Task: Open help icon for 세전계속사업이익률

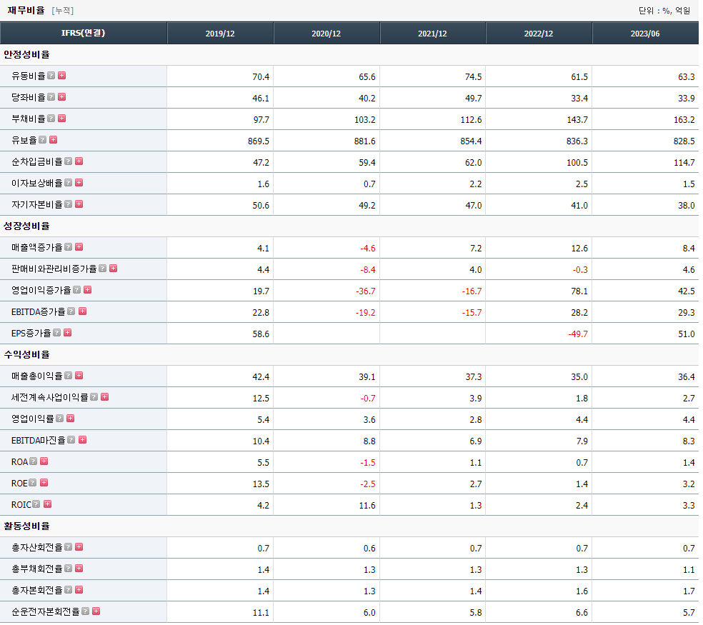Action: (94, 397)
